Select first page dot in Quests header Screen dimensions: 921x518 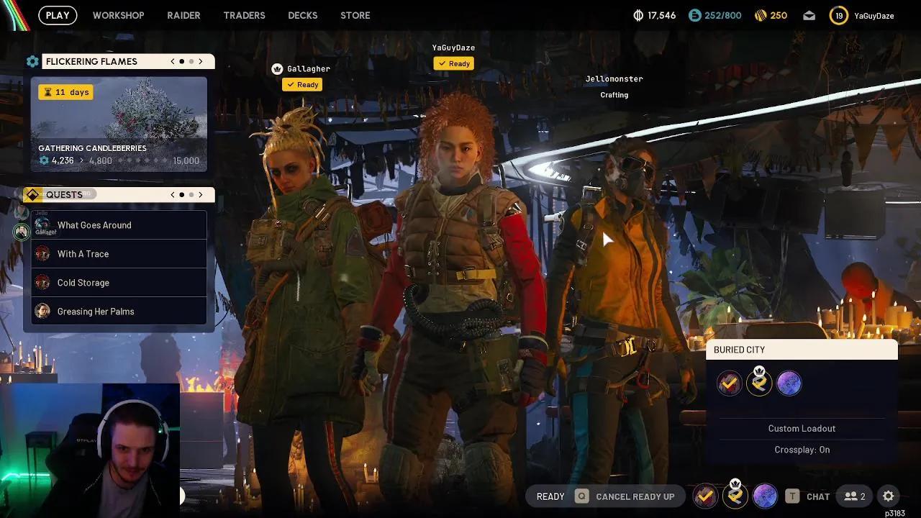coord(181,194)
